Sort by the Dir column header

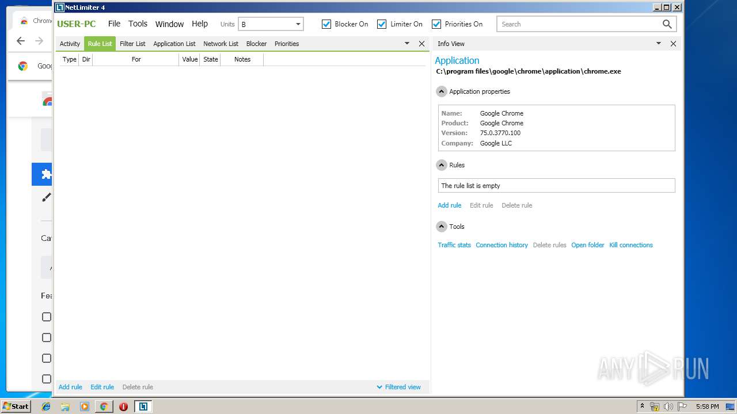[86, 59]
